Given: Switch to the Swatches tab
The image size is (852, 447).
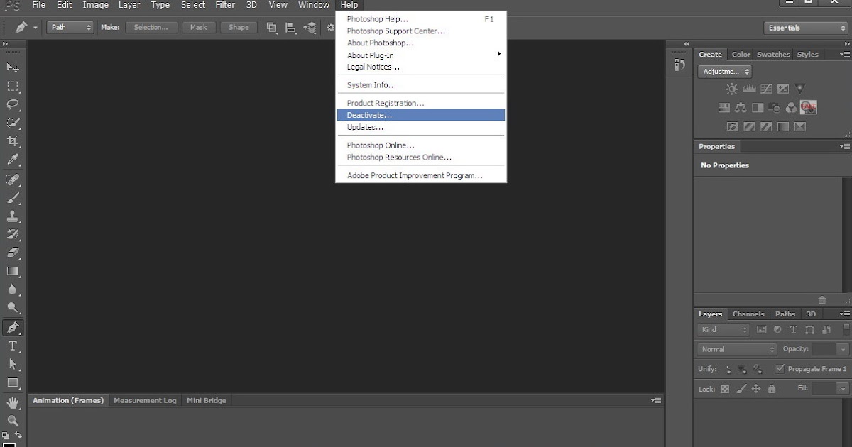Looking at the screenshot, I should (773, 55).
